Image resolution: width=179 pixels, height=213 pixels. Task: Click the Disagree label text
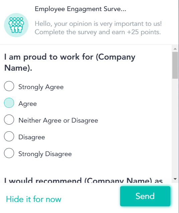pyautogui.click(x=32, y=137)
